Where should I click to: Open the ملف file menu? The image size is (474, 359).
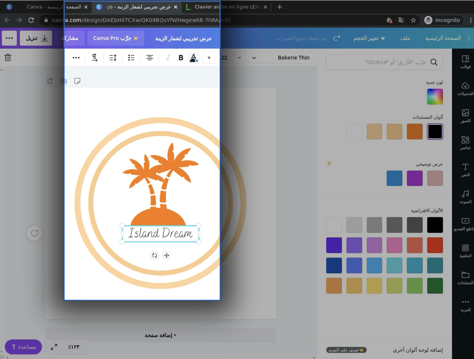tap(405, 38)
